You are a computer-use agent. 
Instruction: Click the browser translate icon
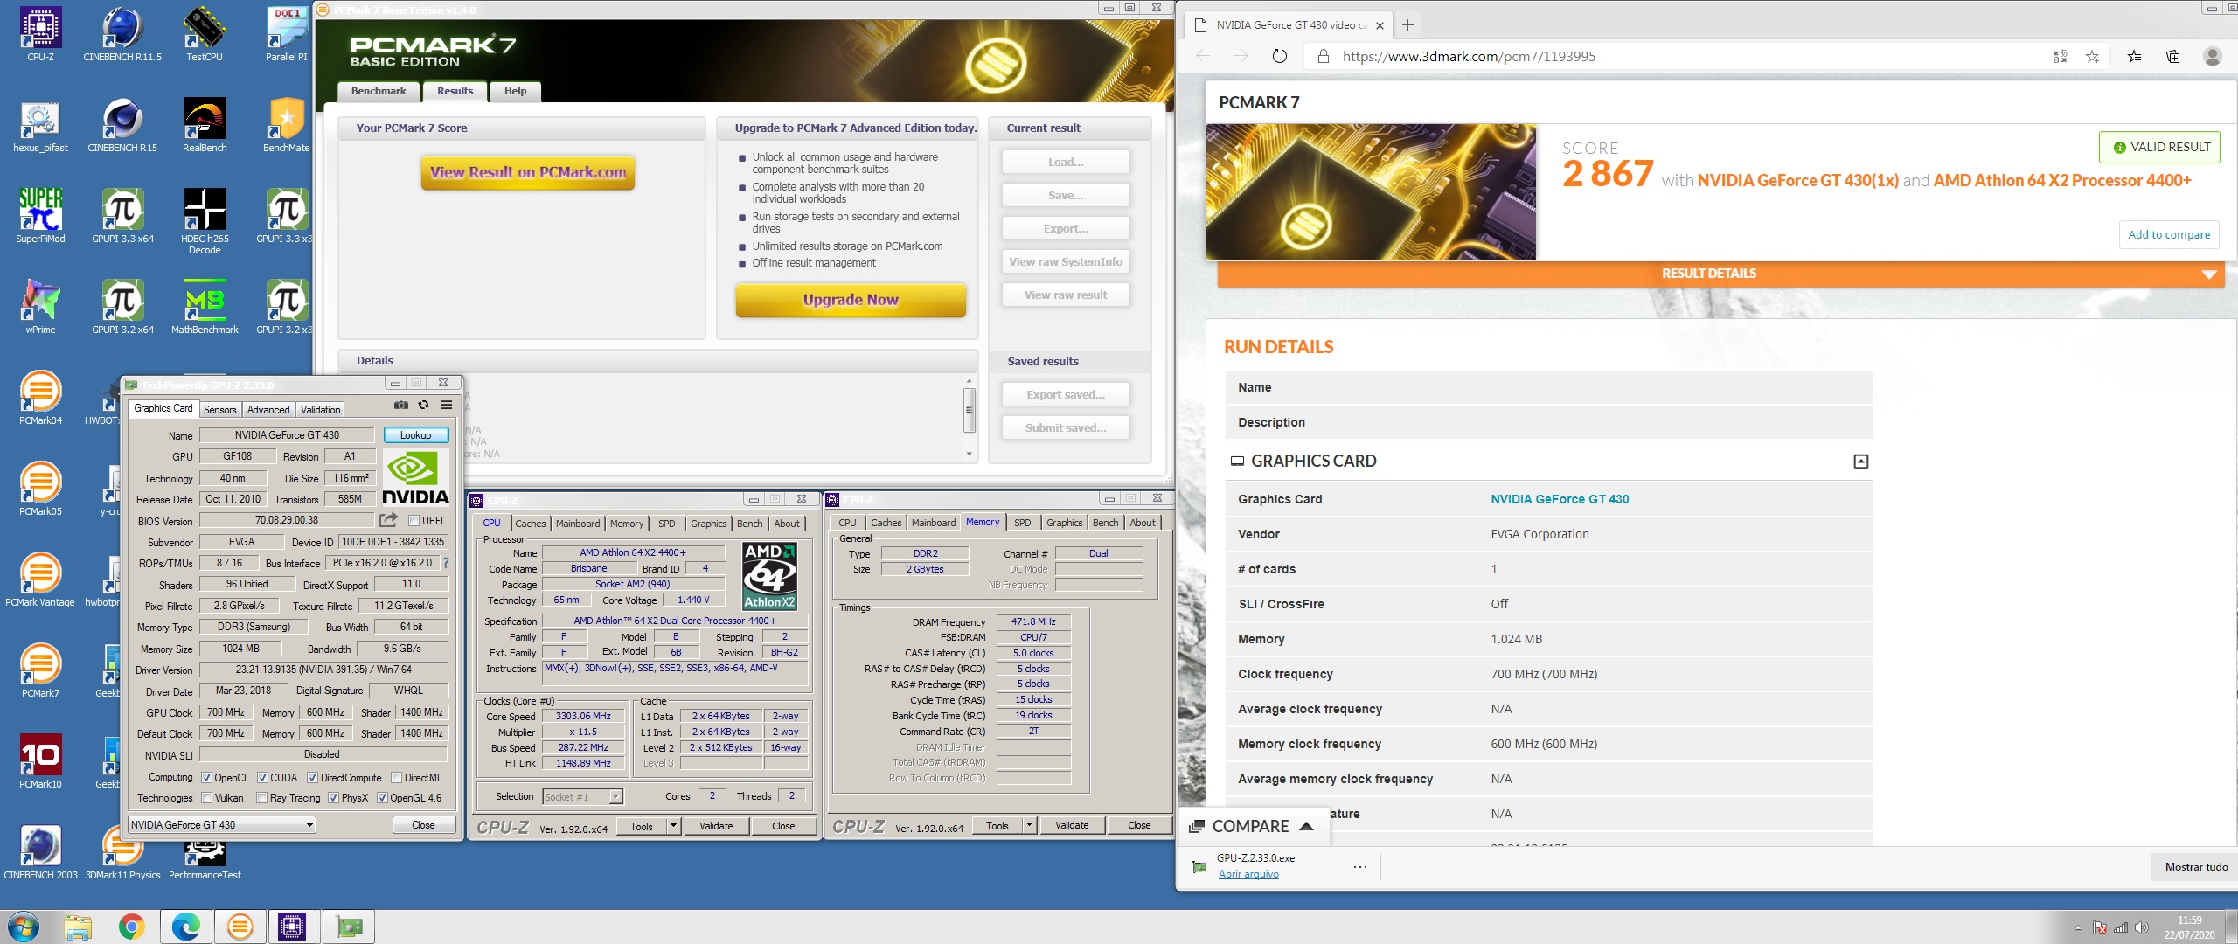2060,56
